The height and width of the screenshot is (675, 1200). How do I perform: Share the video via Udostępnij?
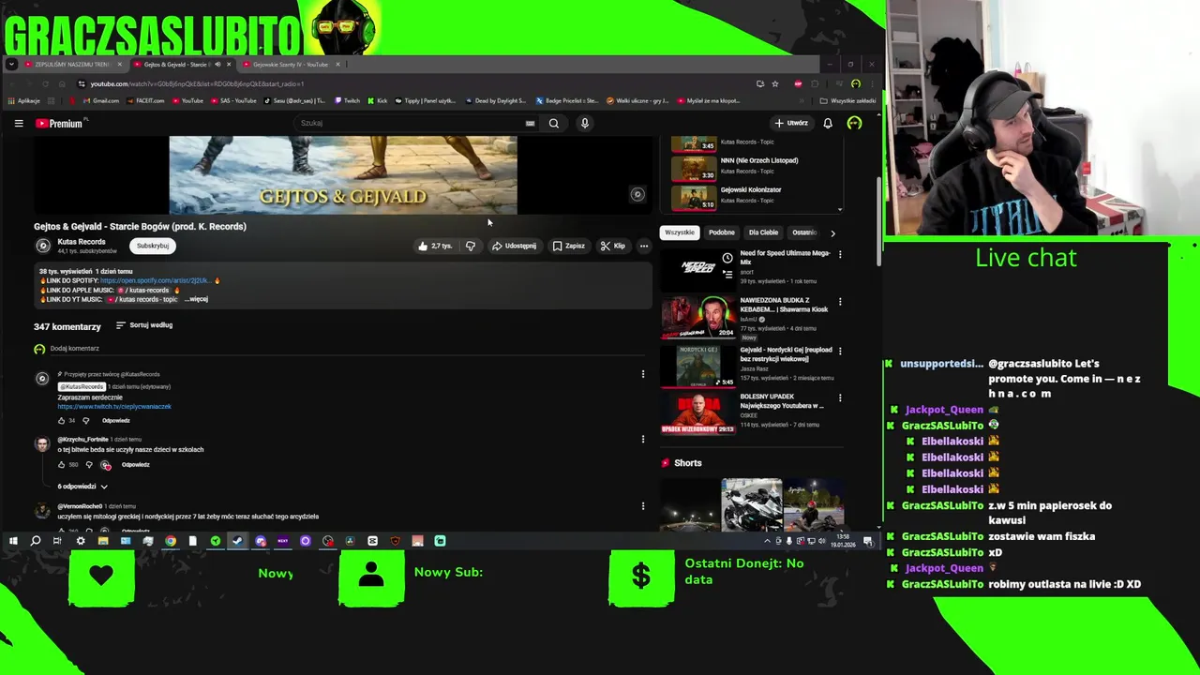[514, 246]
